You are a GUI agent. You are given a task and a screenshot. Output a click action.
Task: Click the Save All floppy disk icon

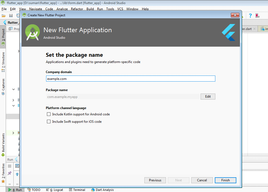pos(11,16)
